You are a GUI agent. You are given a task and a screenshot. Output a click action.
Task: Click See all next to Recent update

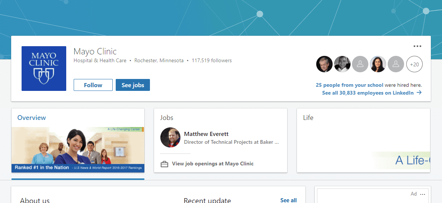pyautogui.click(x=288, y=200)
